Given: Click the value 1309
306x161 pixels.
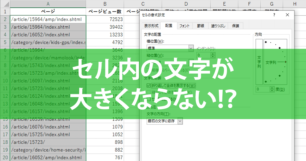Looking at the screenshot, I should point(118,119).
